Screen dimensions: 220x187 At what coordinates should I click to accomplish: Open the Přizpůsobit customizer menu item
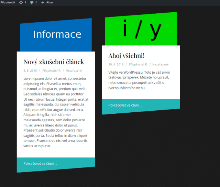[x=8, y=2]
